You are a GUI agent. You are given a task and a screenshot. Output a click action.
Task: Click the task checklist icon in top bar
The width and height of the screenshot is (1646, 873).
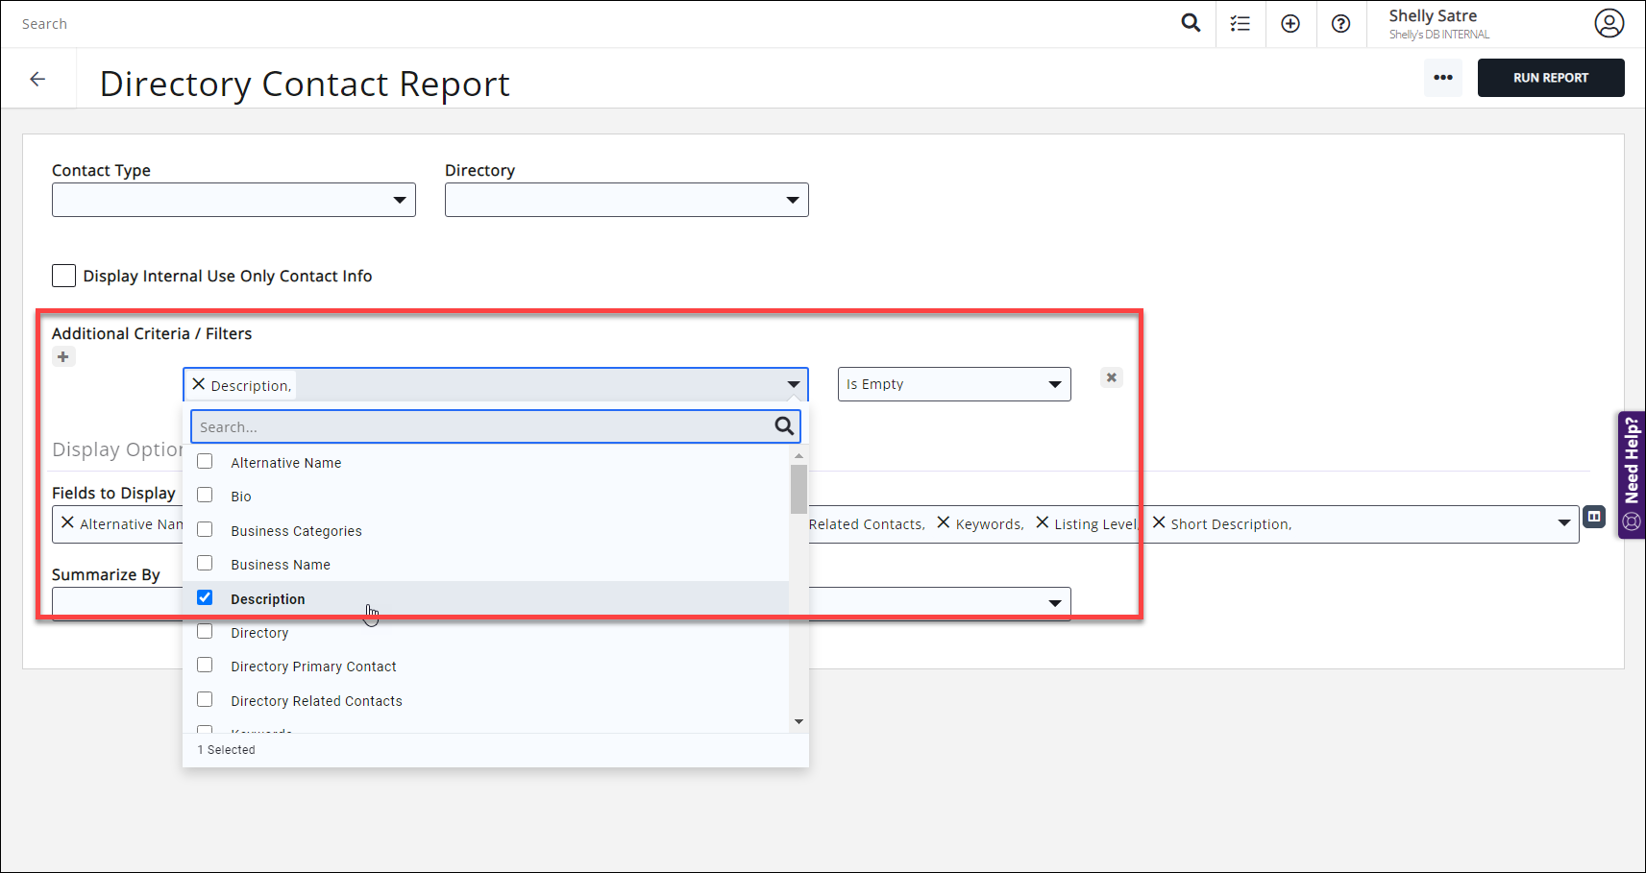pos(1241,22)
